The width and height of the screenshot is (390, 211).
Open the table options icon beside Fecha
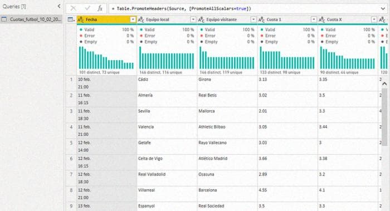coord(71,19)
